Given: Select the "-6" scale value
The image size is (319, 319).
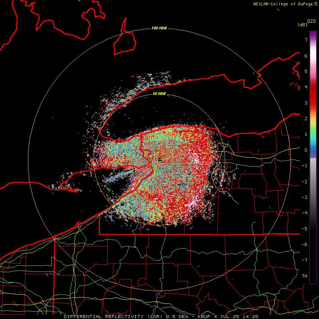Looking at the screenshot, I should 304,245.
